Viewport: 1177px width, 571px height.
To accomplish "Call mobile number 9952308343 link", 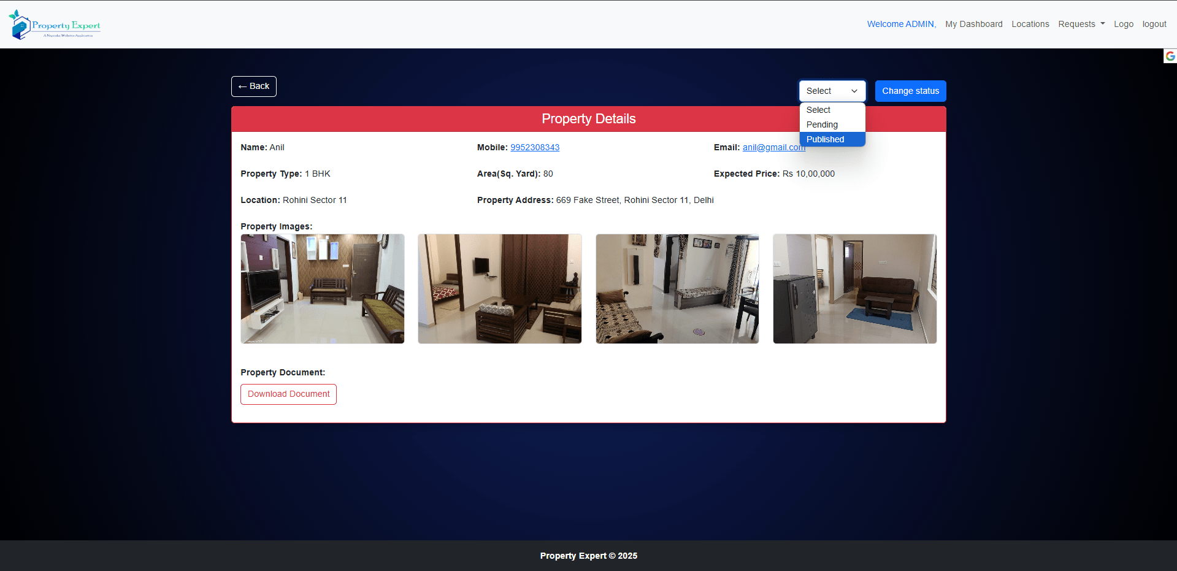I will tap(534, 147).
